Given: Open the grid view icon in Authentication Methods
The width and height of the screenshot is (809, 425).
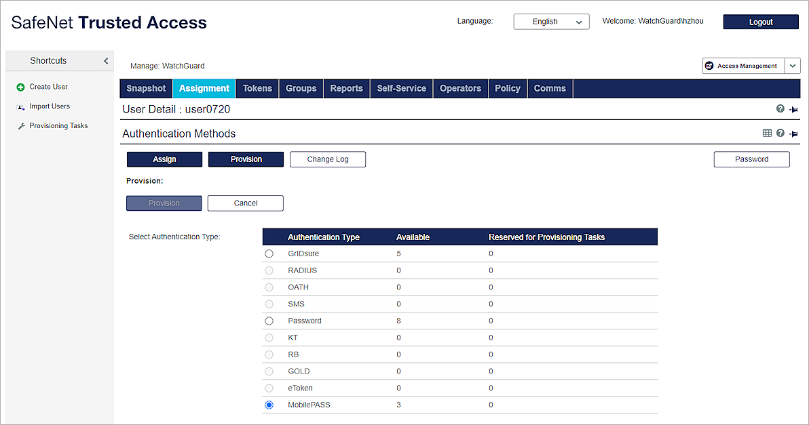Looking at the screenshot, I should tap(766, 133).
